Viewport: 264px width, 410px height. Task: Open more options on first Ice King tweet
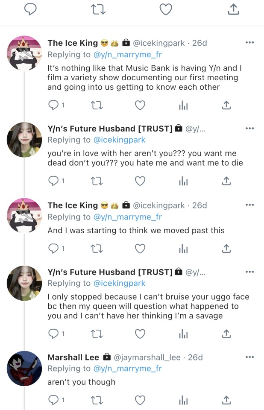tap(250, 43)
